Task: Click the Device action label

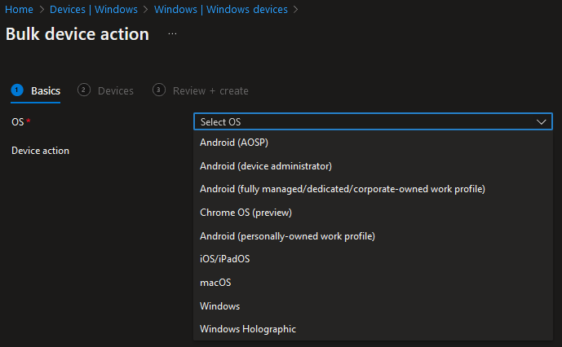Action: (x=41, y=151)
